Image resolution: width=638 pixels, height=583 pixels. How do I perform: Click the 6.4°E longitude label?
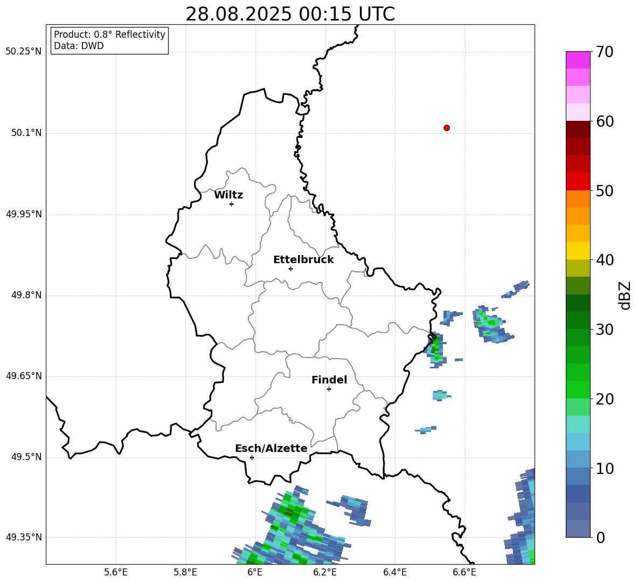pos(394,572)
